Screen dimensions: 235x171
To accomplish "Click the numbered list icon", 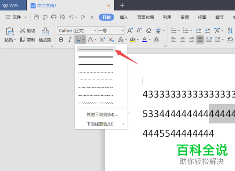I will pos(186,30).
